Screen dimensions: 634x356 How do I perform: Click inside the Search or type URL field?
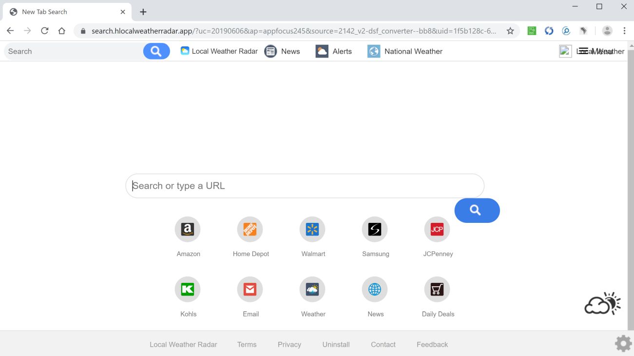click(x=305, y=186)
